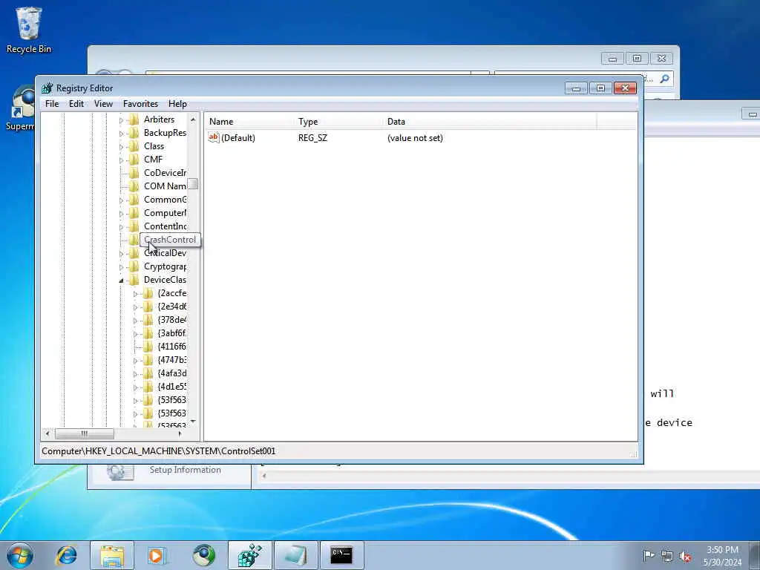Click the tree vertical scrollbar thumb

click(193, 184)
